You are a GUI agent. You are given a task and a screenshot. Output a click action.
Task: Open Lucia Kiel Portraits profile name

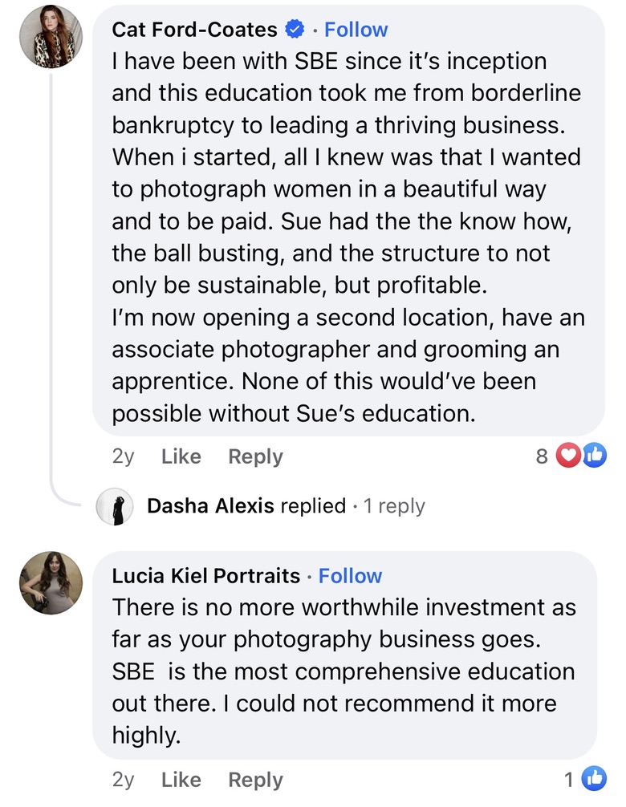[x=206, y=576]
